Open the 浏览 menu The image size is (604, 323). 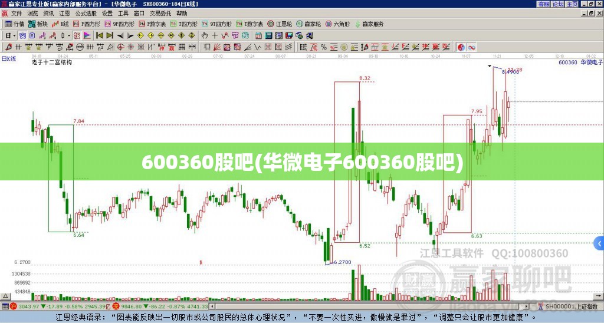point(32,14)
